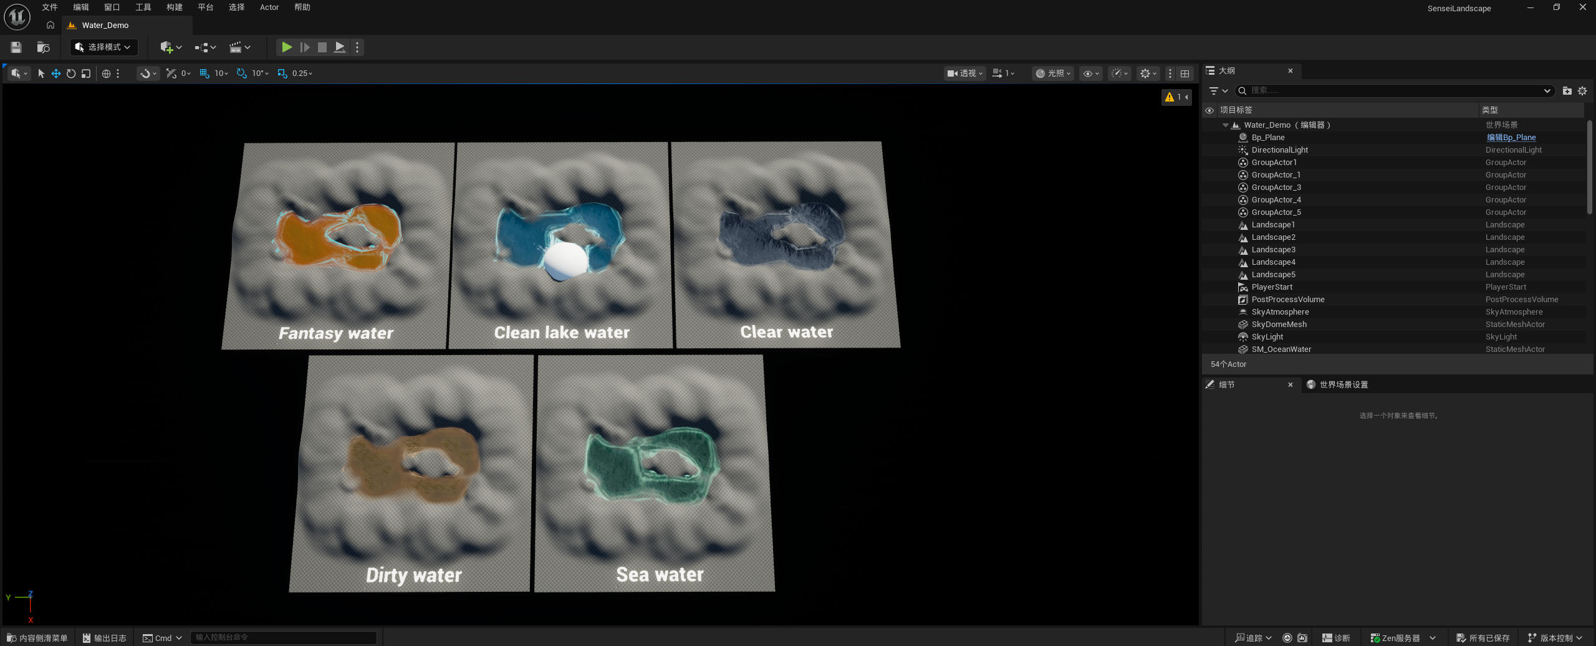Toggle rotation snapping
Screen dimensions: 1596x646
[241, 74]
